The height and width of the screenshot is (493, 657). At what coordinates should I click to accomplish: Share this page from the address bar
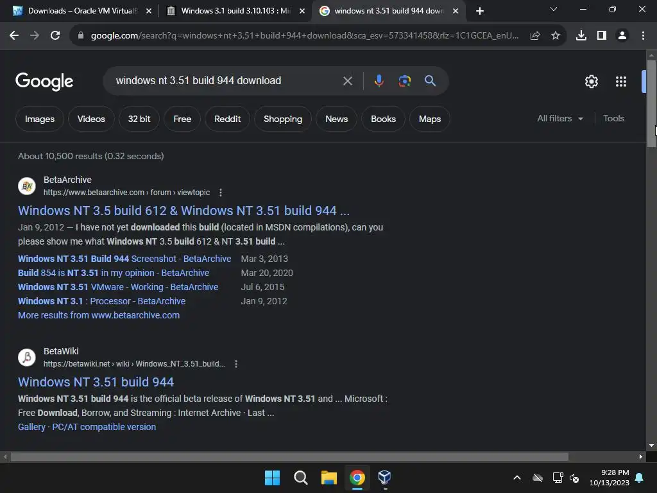[535, 36]
